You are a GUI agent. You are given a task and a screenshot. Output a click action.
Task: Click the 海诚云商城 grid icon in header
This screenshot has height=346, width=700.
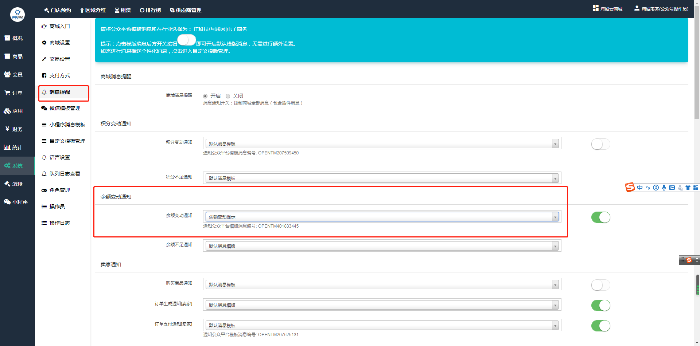click(595, 8)
